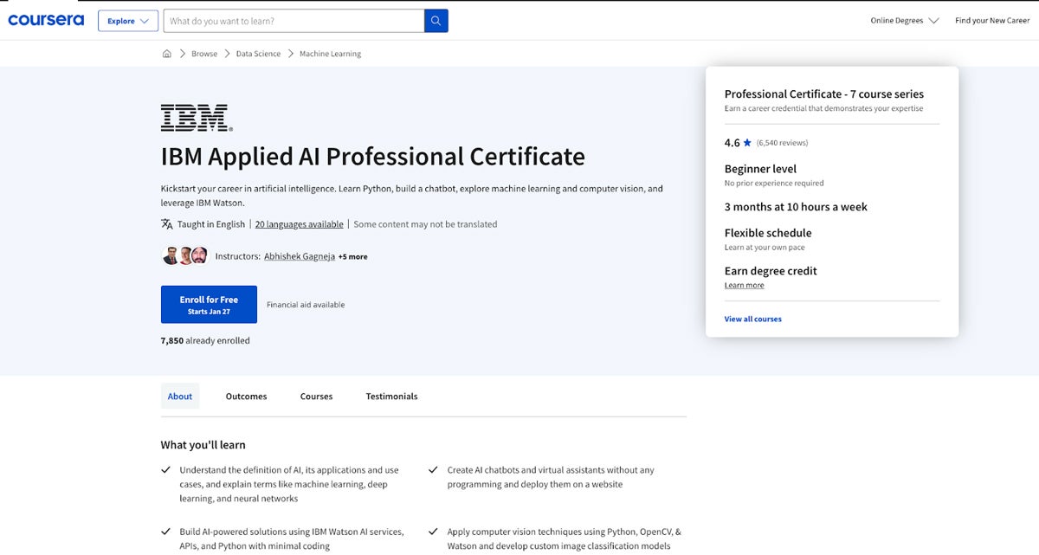Open instructor Abhishek Gagneja profile

point(300,256)
